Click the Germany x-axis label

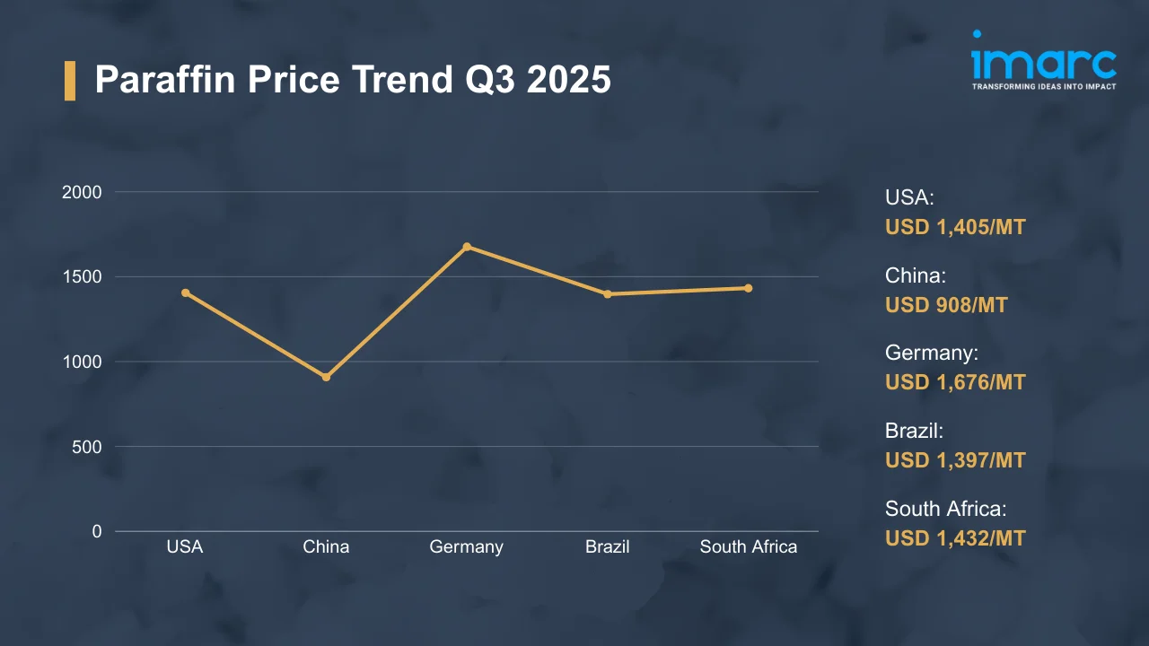pyautogui.click(x=467, y=546)
